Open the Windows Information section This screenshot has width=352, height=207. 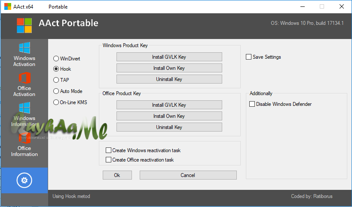pos(24,114)
